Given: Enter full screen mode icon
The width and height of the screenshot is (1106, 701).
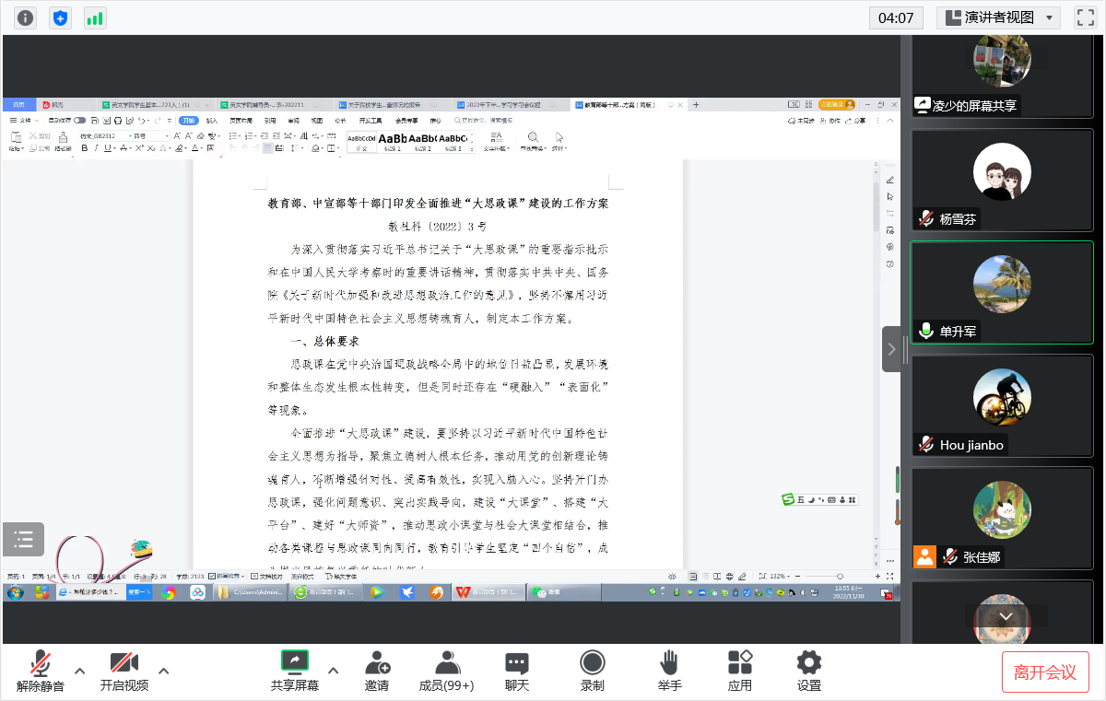Looking at the screenshot, I should (1085, 18).
